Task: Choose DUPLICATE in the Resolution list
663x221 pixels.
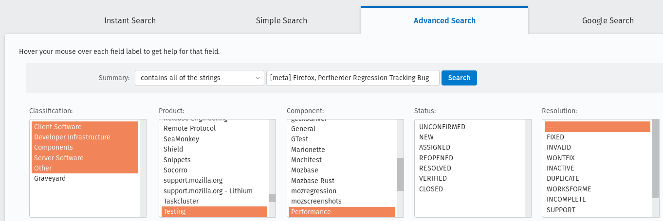Action: click(563, 178)
